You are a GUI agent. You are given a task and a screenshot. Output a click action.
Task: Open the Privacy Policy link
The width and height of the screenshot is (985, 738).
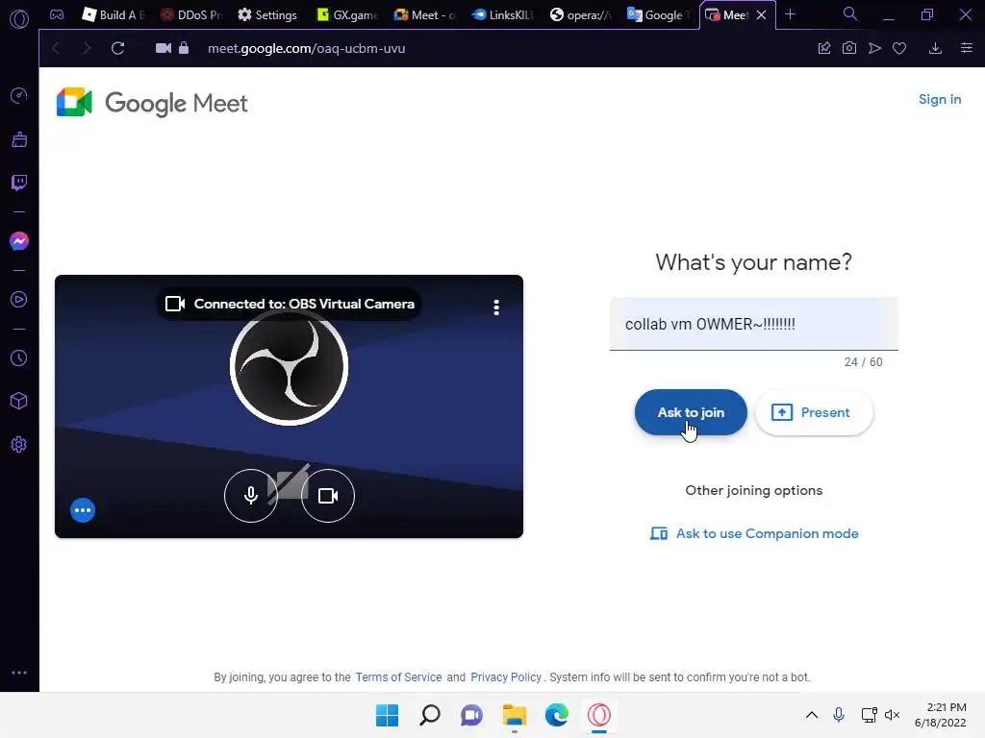(506, 677)
